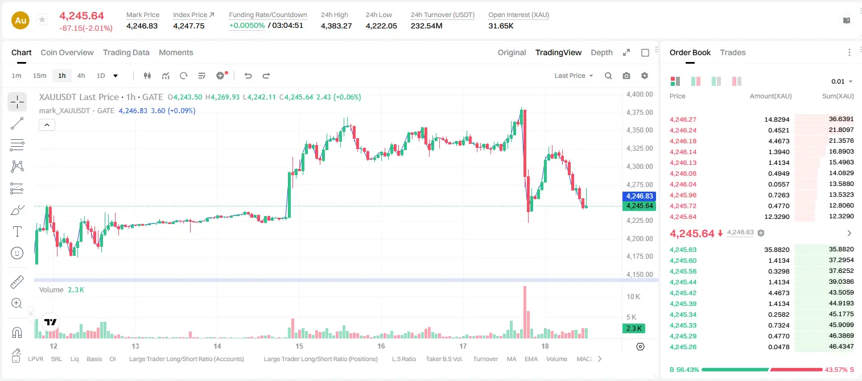Search symbol with magnifier icon in toolbar
The width and height of the screenshot is (862, 381).
[608, 76]
